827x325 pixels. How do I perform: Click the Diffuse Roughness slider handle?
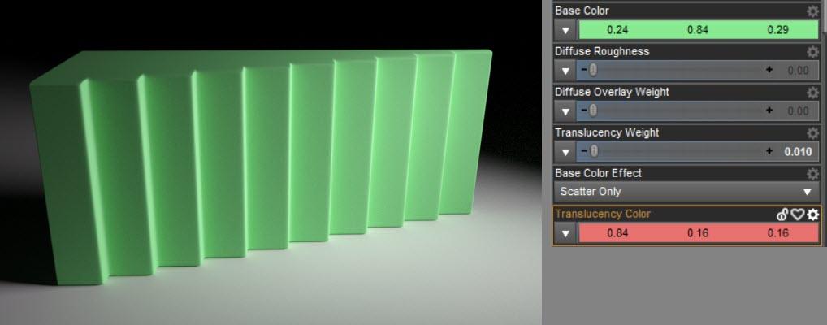point(593,70)
